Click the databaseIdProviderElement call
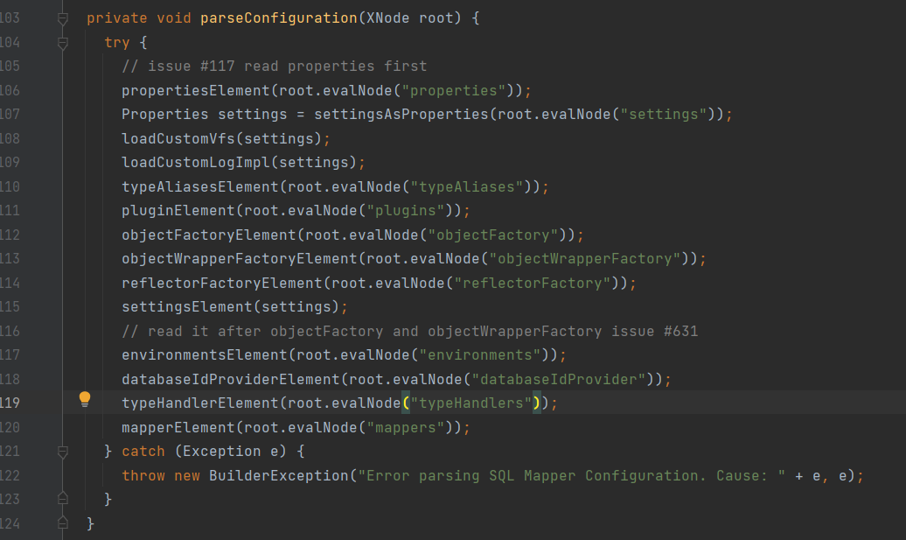Image resolution: width=906 pixels, height=540 pixels. click(x=231, y=379)
